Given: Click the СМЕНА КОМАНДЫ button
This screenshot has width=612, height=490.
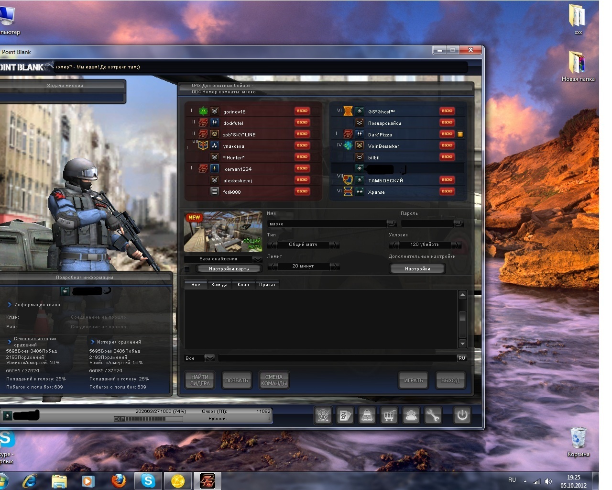Looking at the screenshot, I should pos(274,380).
